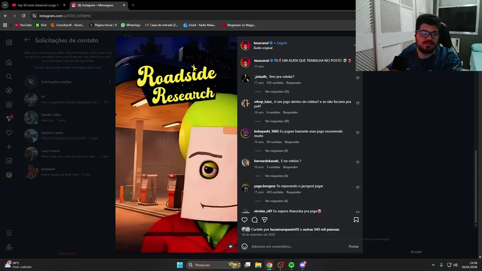The image size is (482, 271).
Task: Open Decidir quem pode enviar mensagens link
Action: (x=68, y=68)
